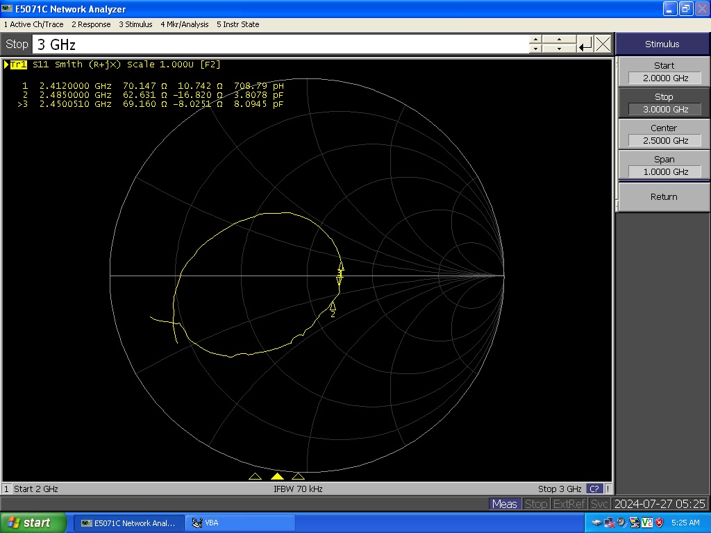711x533 pixels.
Task: Click the ExtRef status indicator
Action: coord(569,504)
